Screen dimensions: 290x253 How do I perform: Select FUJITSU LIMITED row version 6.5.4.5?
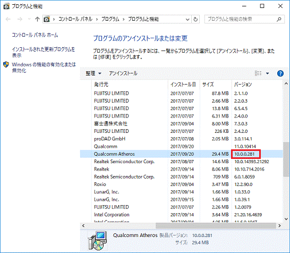(x=181, y=108)
